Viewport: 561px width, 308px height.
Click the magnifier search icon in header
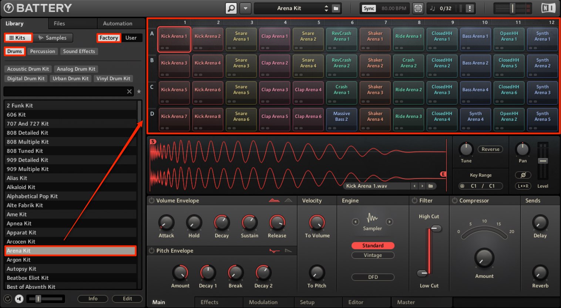click(231, 8)
